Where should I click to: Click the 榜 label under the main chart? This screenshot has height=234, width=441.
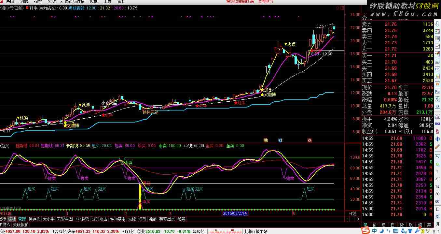tap(266, 140)
